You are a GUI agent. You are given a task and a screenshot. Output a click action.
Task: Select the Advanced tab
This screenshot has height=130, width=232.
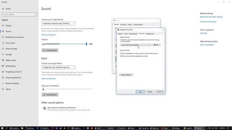(142, 34)
